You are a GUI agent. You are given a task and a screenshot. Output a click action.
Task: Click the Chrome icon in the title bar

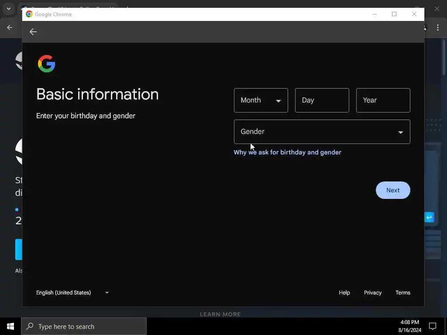(x=29, y=14)
